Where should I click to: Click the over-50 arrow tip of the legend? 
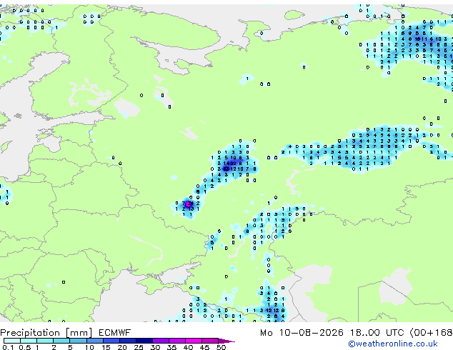[x=226, y=341]
